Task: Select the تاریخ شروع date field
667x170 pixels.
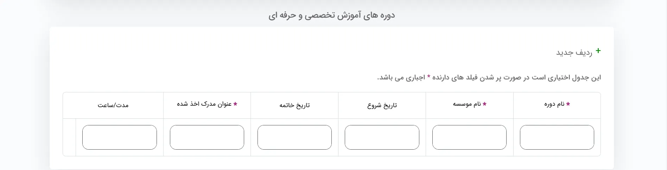Action: (382, 137)
